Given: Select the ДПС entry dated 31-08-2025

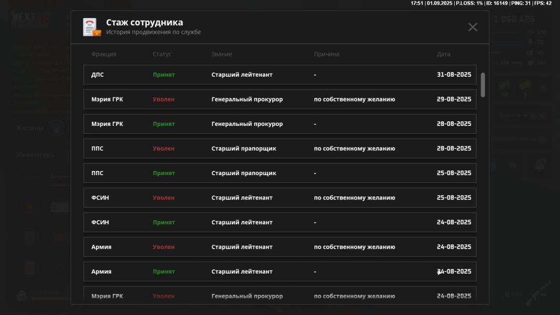Looking at the screenshot, I should point(279,75).
